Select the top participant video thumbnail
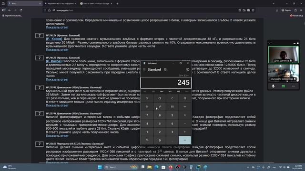 (x=283, y=55)
